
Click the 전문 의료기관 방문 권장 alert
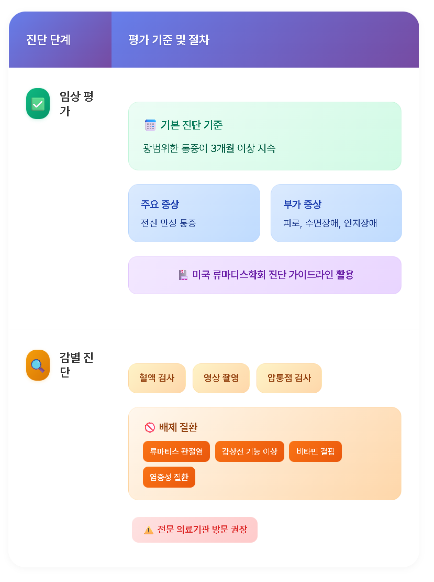195,530
